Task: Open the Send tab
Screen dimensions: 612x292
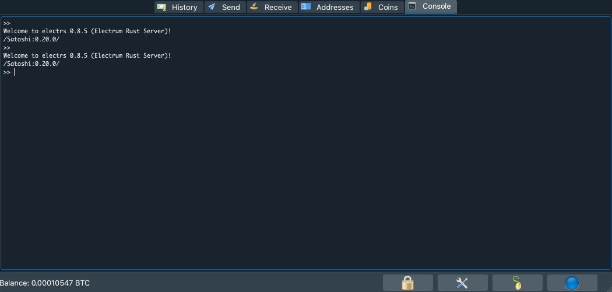Action: tap(225, 7)
